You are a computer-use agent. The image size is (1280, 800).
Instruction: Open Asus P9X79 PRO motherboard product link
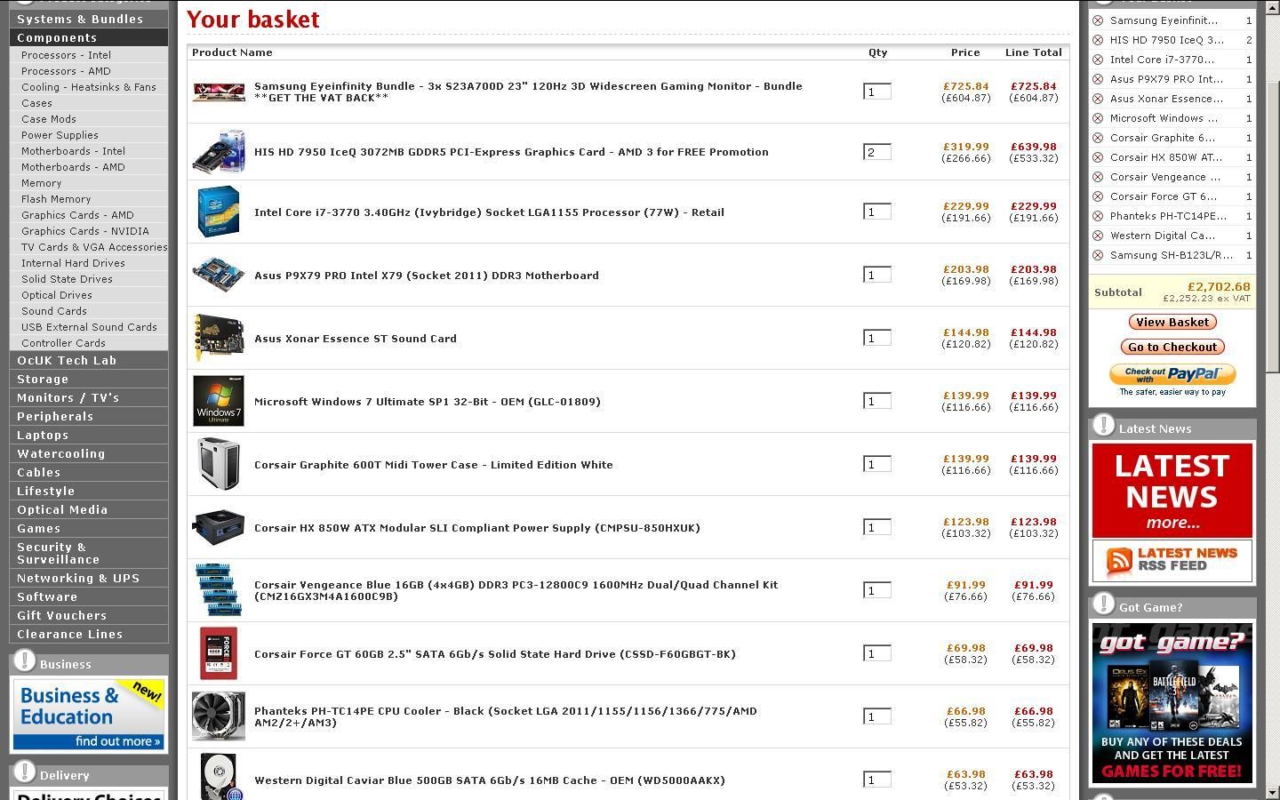tap(426, 276)
